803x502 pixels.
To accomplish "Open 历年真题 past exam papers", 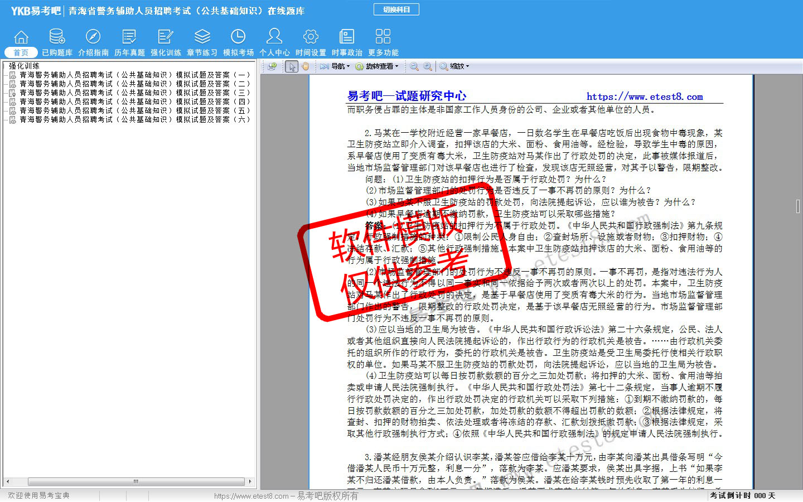I will click(129, 43).
